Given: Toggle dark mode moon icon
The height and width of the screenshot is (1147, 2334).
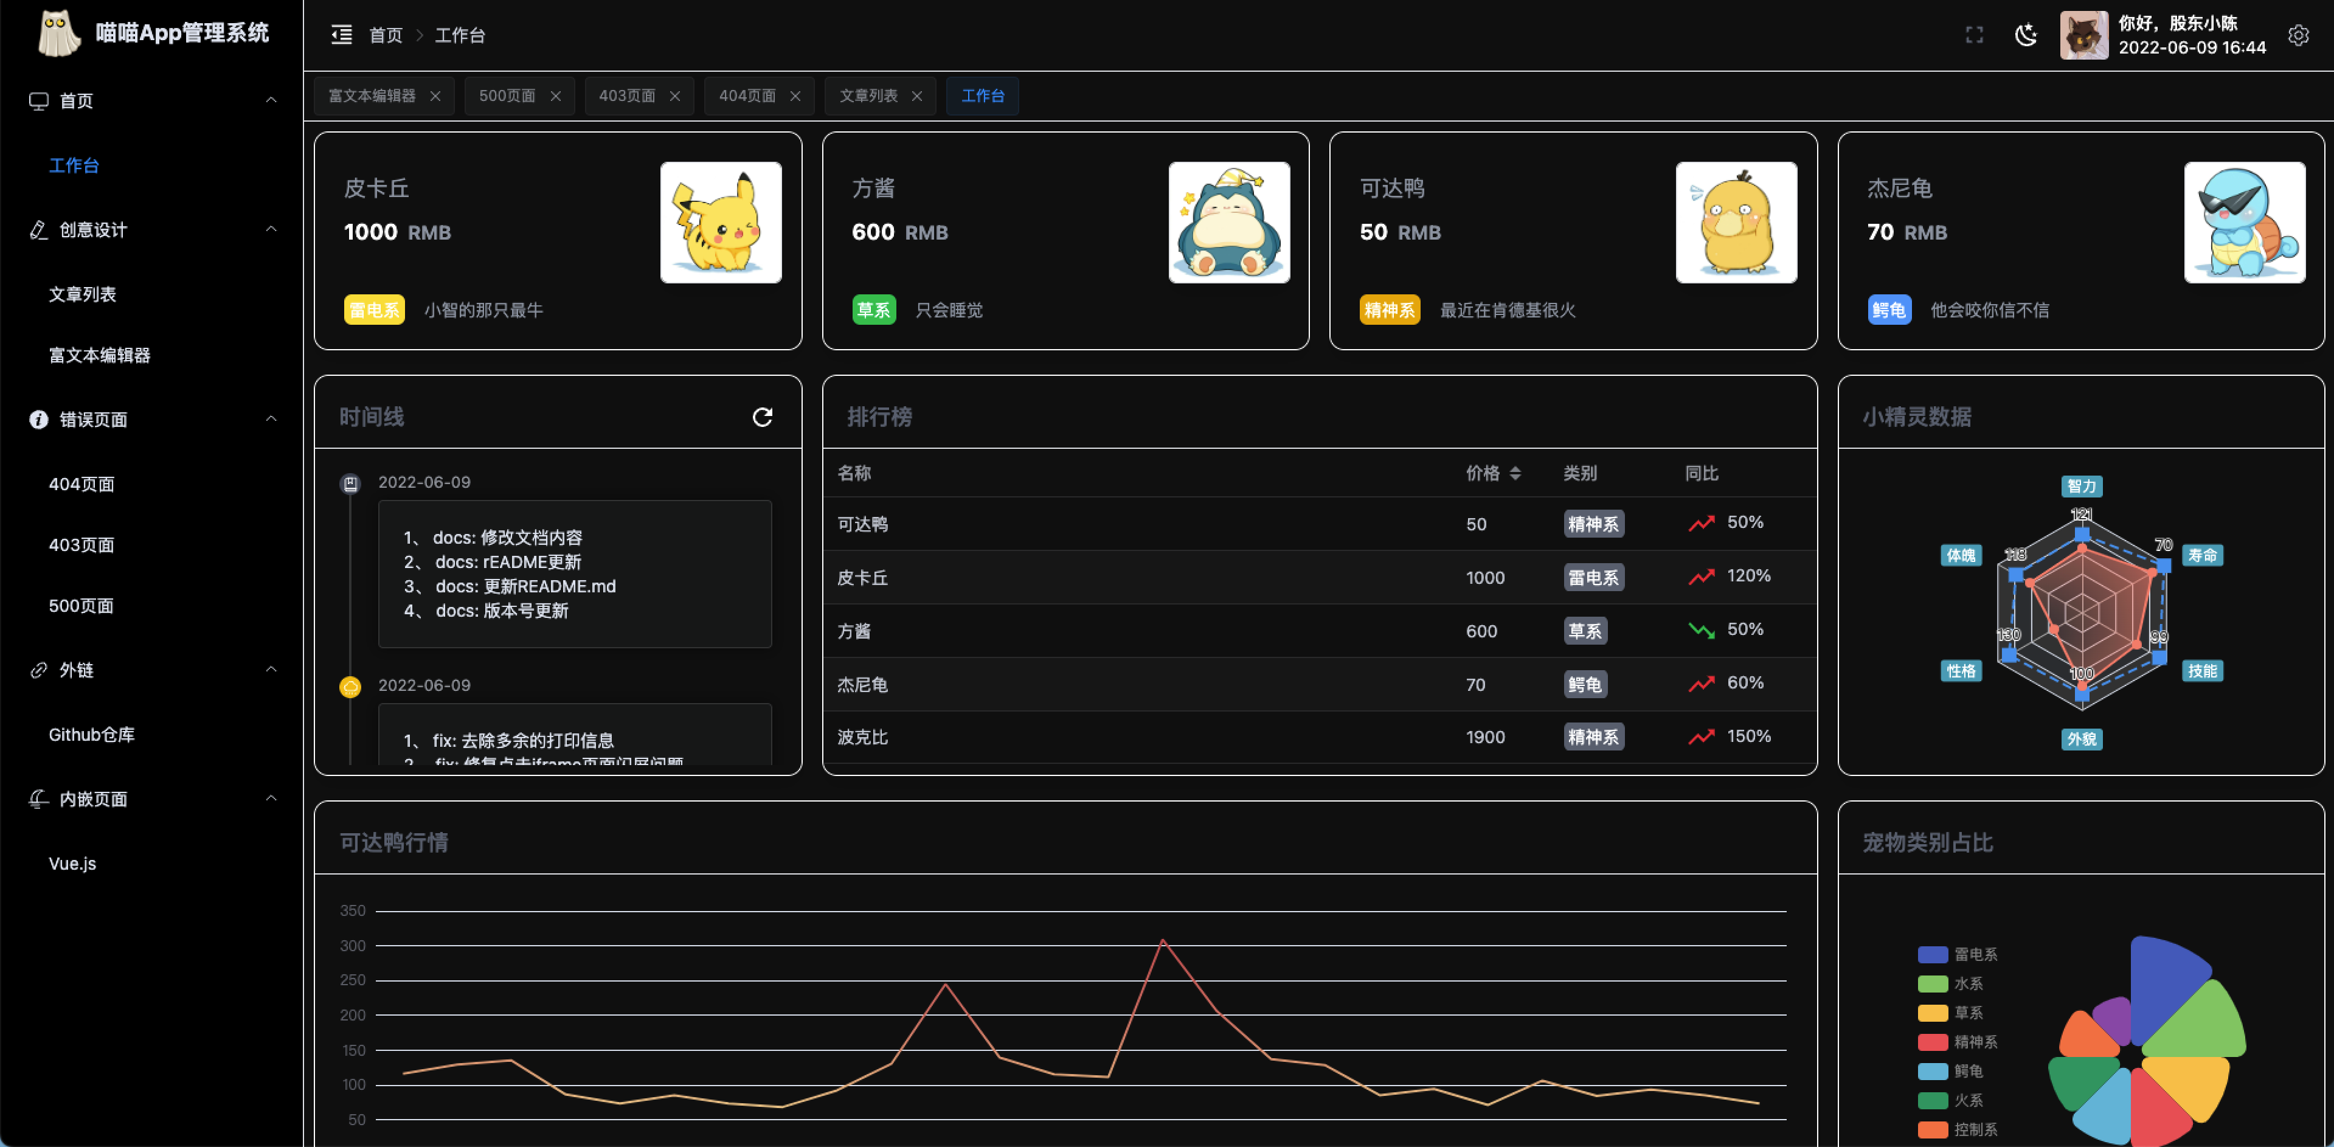Looking at the screenshot, I should (x=2026, y=35).
